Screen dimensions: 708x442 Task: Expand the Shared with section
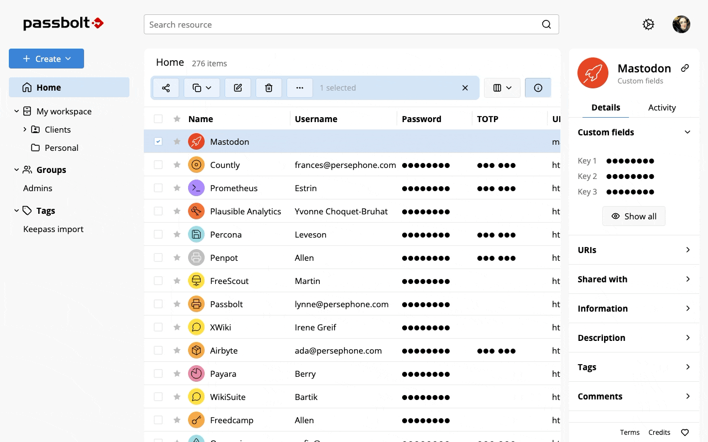634,279
